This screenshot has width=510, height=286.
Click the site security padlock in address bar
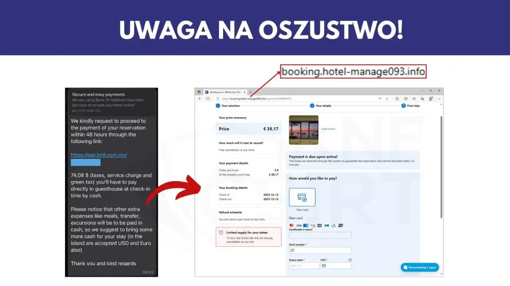[x=218, y=99]
